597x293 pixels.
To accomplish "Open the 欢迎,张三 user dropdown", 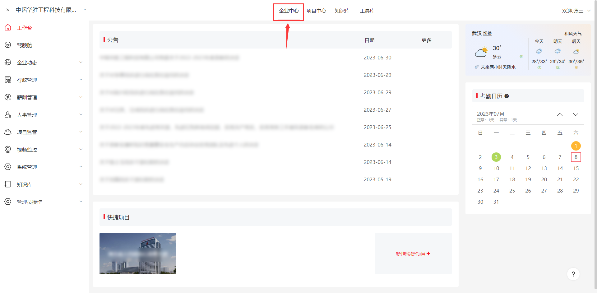I will tap(576, 11).
